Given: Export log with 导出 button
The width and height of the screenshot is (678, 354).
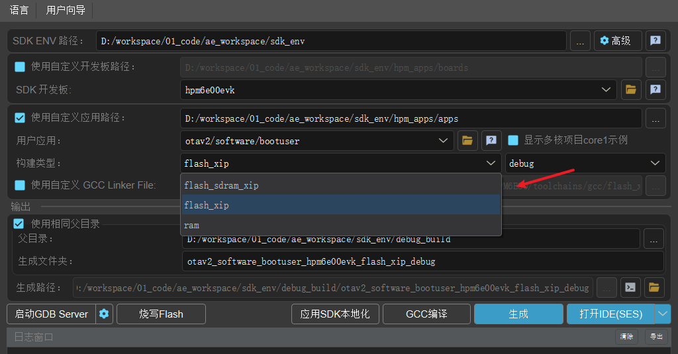Looking at the screenshot, I should click(656, 337).
